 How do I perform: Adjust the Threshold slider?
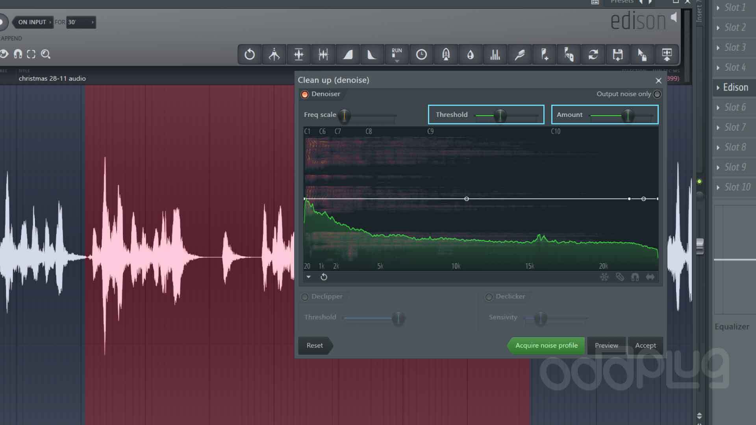point(500,115)
